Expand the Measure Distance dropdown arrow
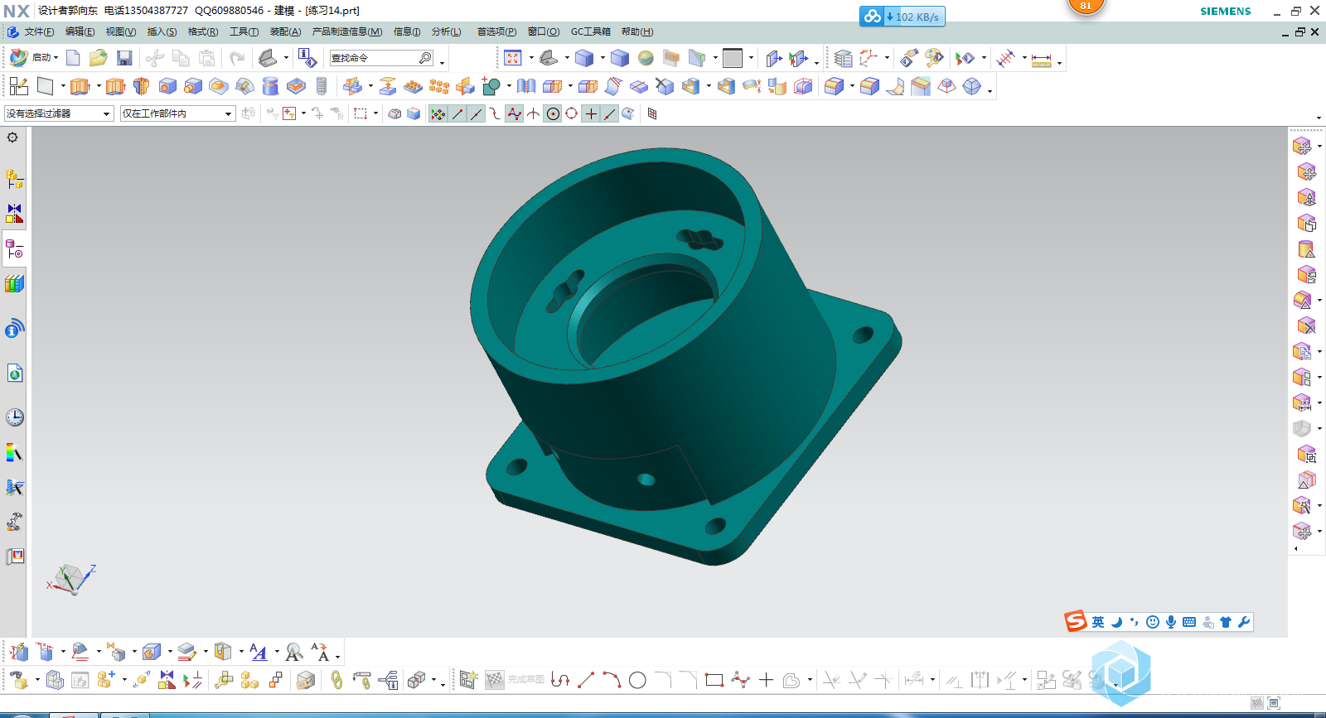1326x718 pixels. (x=1059, y=61)
